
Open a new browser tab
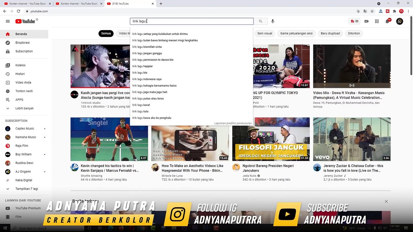tap(161, 4)
